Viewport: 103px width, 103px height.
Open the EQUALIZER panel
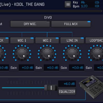tap(67, 92)
